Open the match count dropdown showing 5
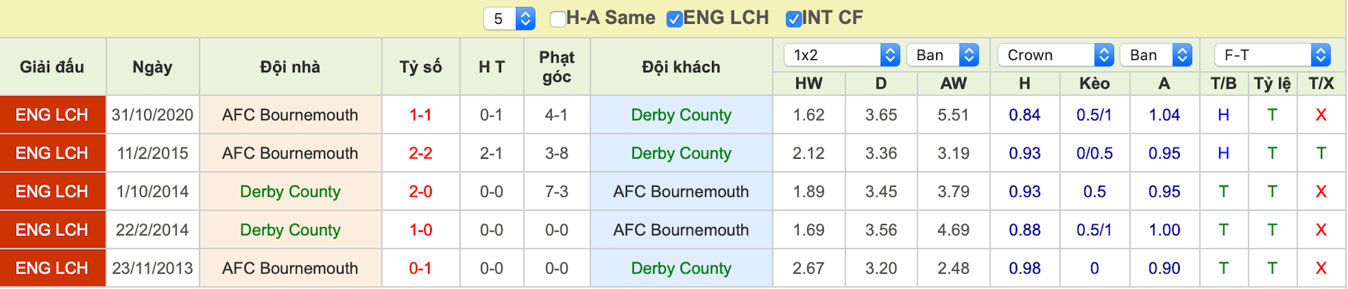Image resolution: width=1348 pixels, height=289 pixels. 509,19
